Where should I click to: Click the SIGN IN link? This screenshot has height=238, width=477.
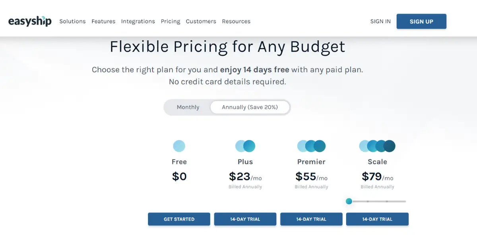click(380, 21)
